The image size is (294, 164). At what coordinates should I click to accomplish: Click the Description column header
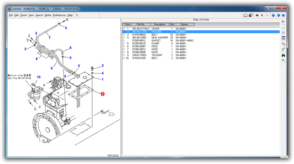pos(160,25)
